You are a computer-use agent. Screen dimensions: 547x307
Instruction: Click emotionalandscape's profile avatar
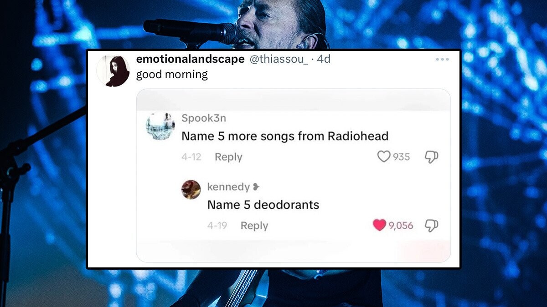(113, 71)
